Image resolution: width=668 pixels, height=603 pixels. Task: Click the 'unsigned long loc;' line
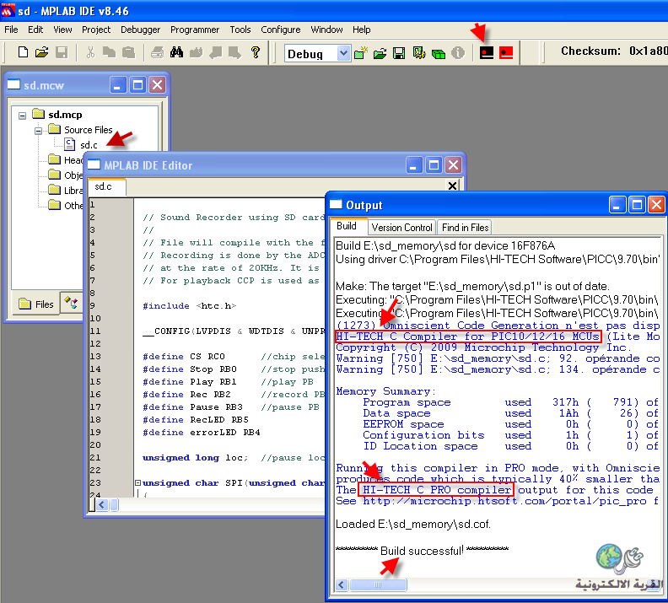pyautogui.click(x=195, y=458)
